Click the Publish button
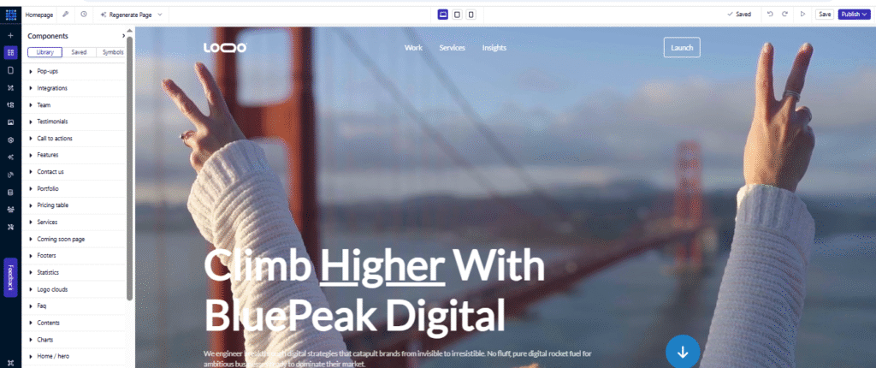Viewport: 876px width, 368px height. click(855, 15)
